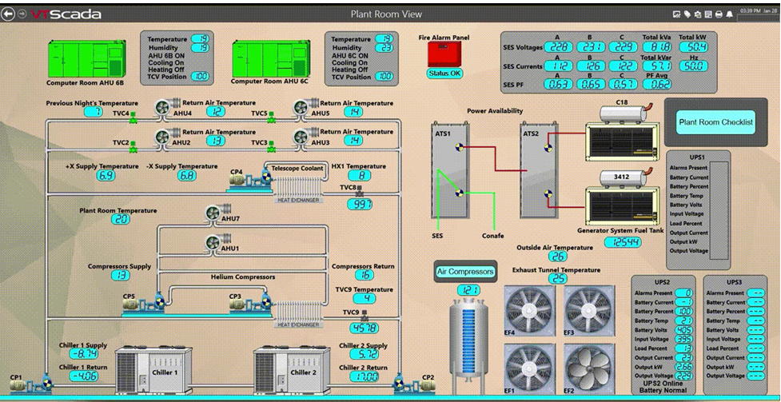
Task: Click the Previous Night's Temperature value
Action: pyautogui.click(x=94, y=112)
